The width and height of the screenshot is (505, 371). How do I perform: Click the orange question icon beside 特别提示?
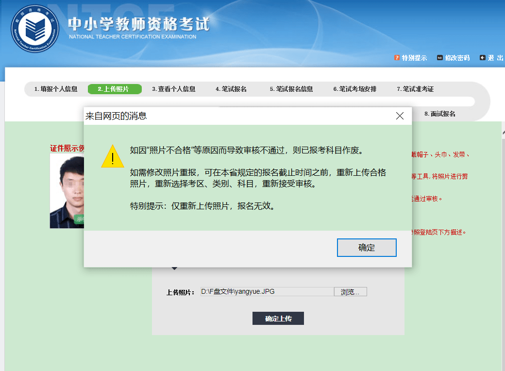(397, 58)
